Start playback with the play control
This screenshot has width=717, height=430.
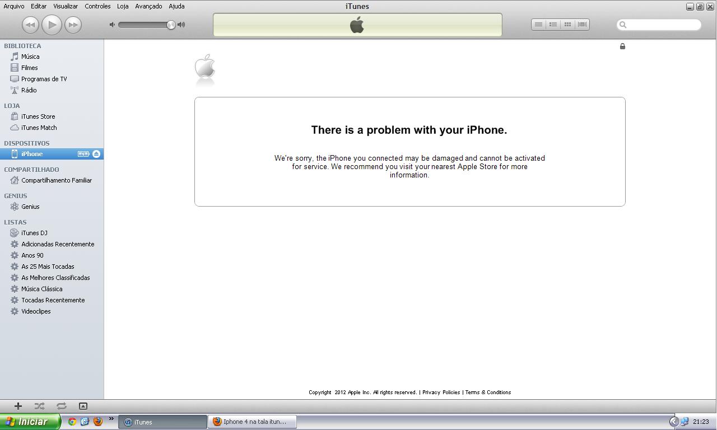(52, 25)
